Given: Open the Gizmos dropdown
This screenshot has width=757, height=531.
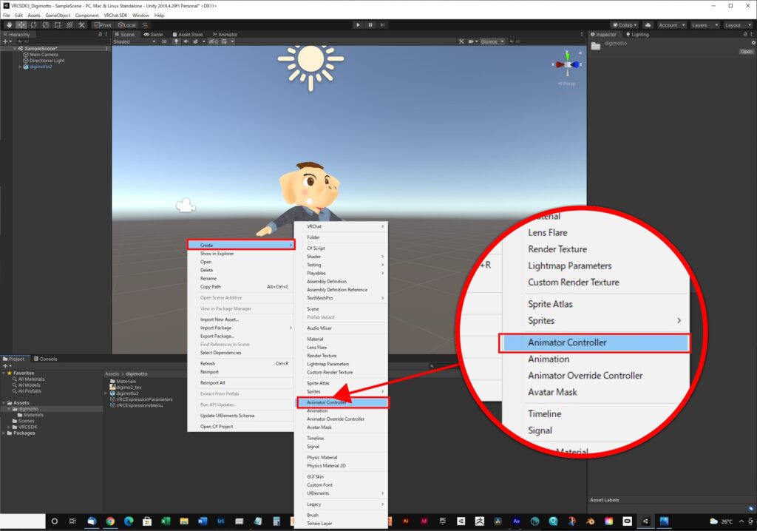Looking at the screenshot, I should (493, 41).
